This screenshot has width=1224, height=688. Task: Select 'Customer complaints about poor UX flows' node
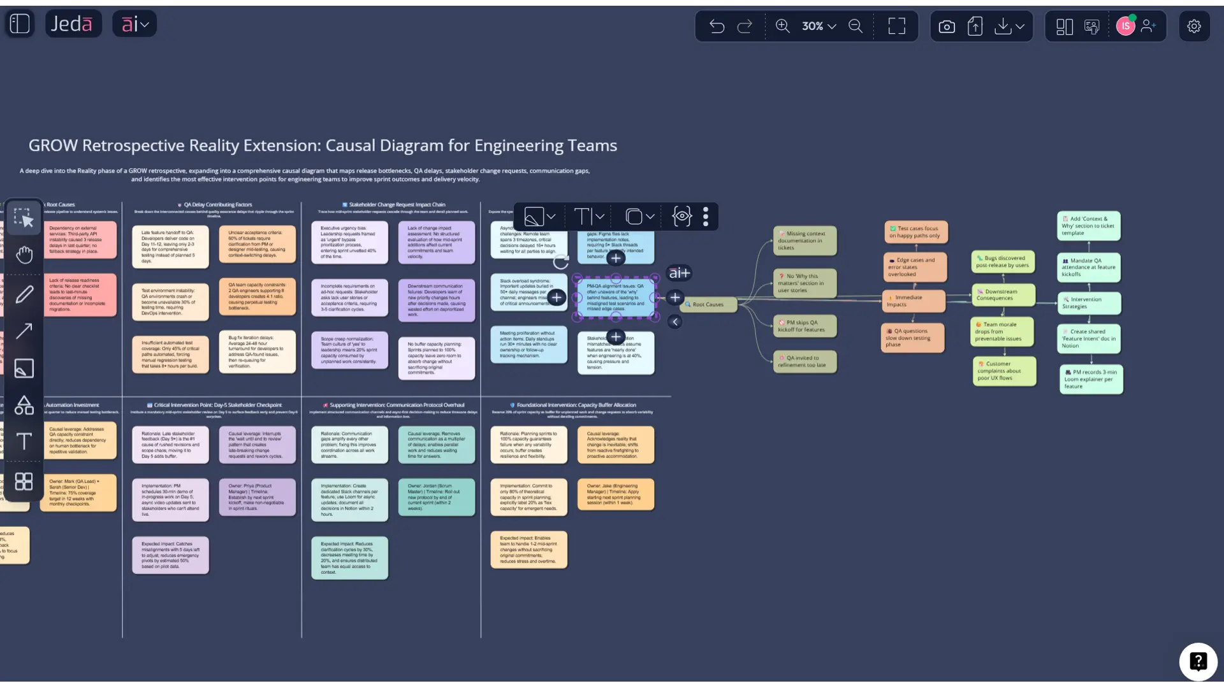tap(1004, 371)
